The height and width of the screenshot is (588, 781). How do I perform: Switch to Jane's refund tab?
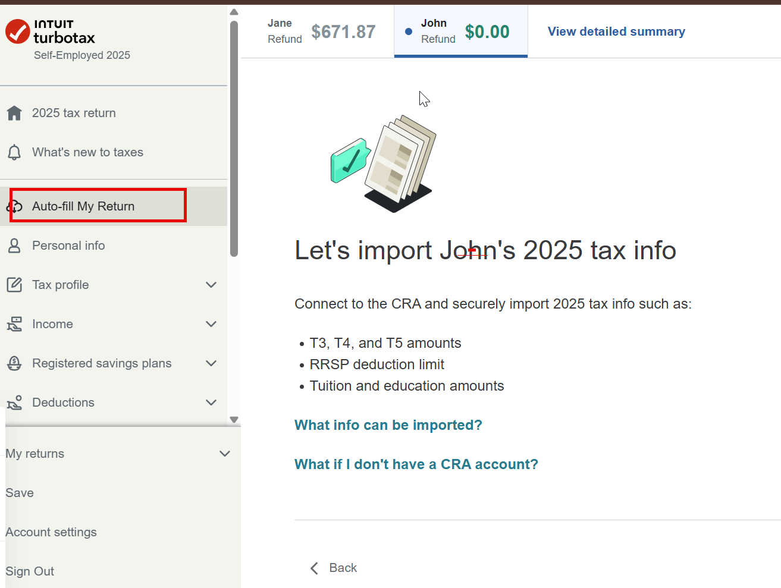321,32
